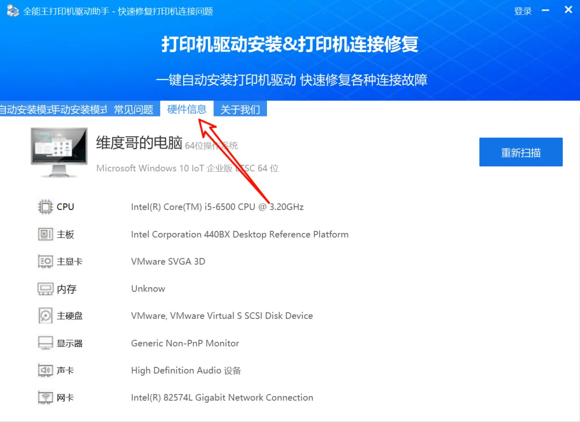Click the 重新扫描 rescan button
The image size is (580, 422).
(x=521, y=152)
